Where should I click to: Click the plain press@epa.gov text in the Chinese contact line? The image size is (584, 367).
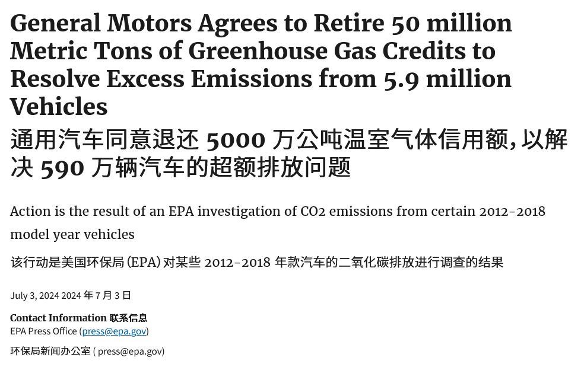coord(130,351)
